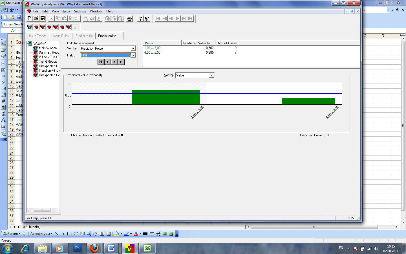Click the Insert Clip Art icon in drawing toolbar
Viewport: 406px width, 254px height.
102,234
